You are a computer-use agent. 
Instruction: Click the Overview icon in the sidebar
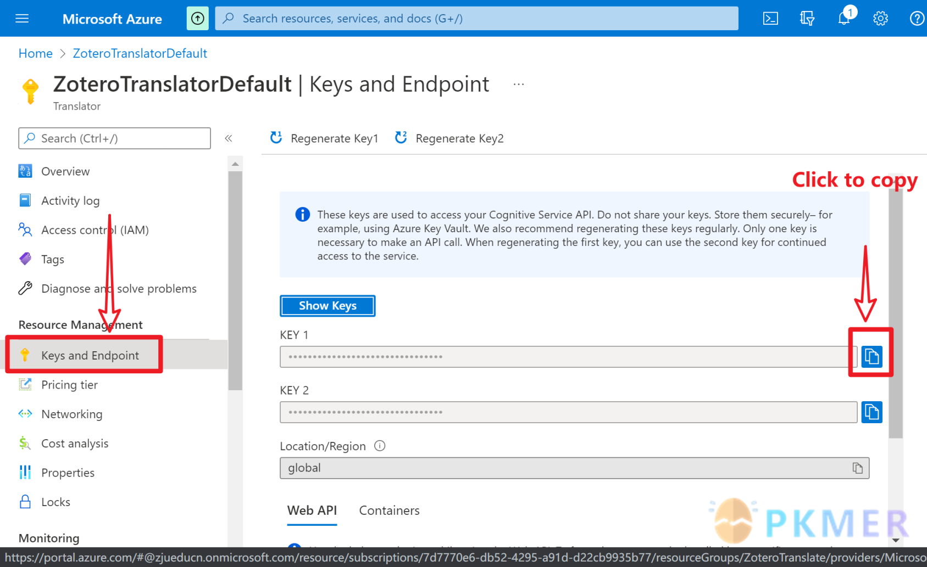[x=25, y=171]
